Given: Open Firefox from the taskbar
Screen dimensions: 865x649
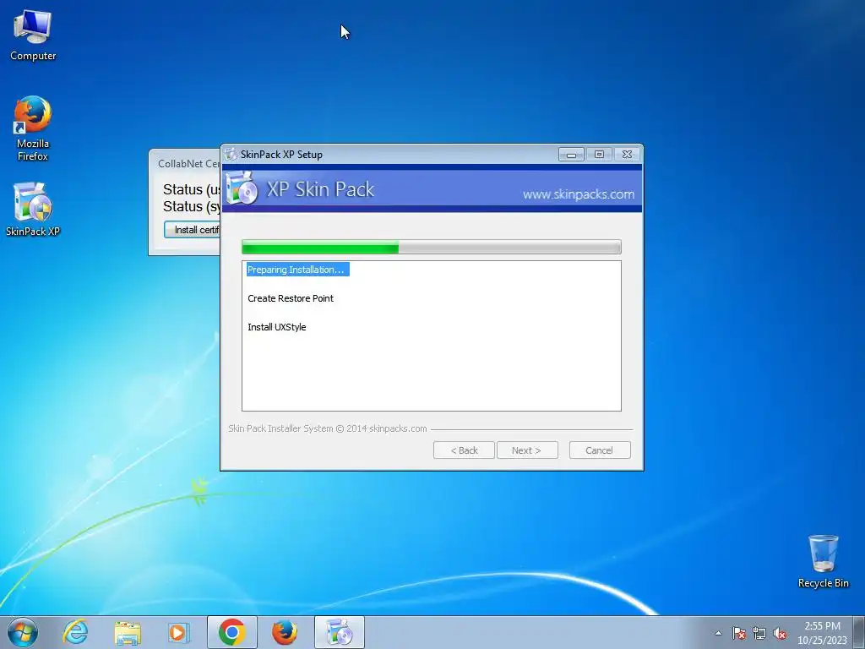Looking at the screenshot, I should click(x=285, y=632).
